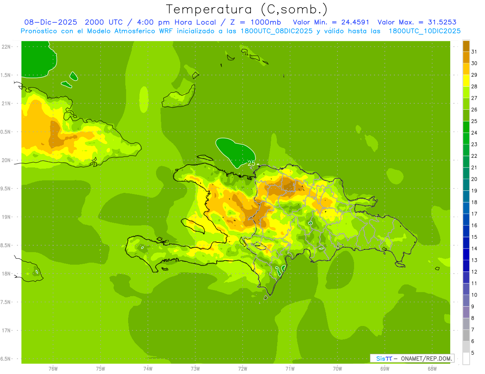Click the "76W" longitude label
The width and height of the screenshot is (485, 374).
(53, 368)
